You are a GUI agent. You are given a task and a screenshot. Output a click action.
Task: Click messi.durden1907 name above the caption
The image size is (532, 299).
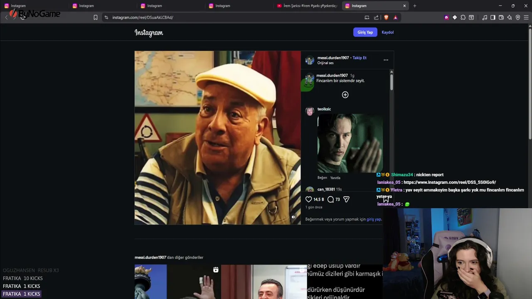tap(332, 76)
